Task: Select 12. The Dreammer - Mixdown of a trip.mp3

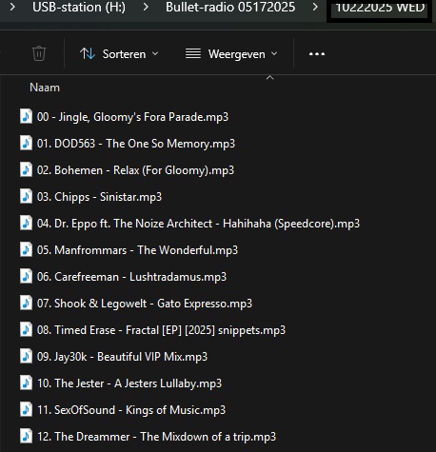Action: pos(156,437)
